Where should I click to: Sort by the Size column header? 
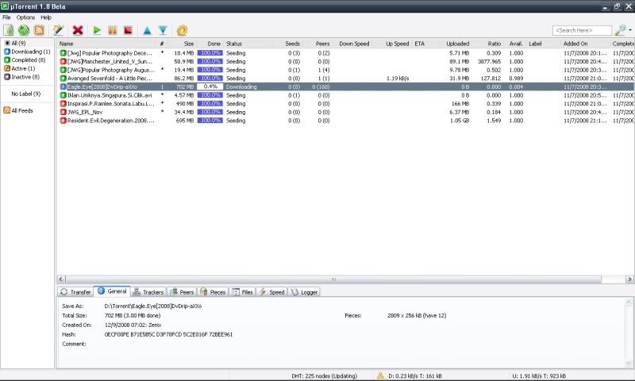(189, 44)
